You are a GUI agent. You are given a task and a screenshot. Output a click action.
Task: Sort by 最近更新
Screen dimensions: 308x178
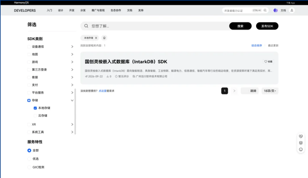[x=273, y=46]
